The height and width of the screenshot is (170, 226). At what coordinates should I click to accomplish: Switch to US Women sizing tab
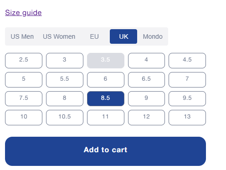59,36
